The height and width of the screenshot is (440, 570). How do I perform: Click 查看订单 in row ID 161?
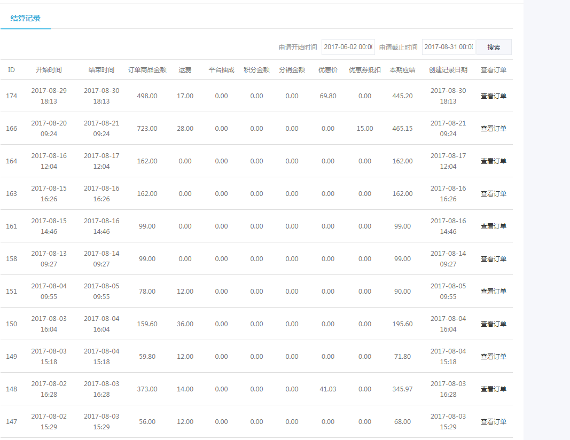[x=493, y=226]
